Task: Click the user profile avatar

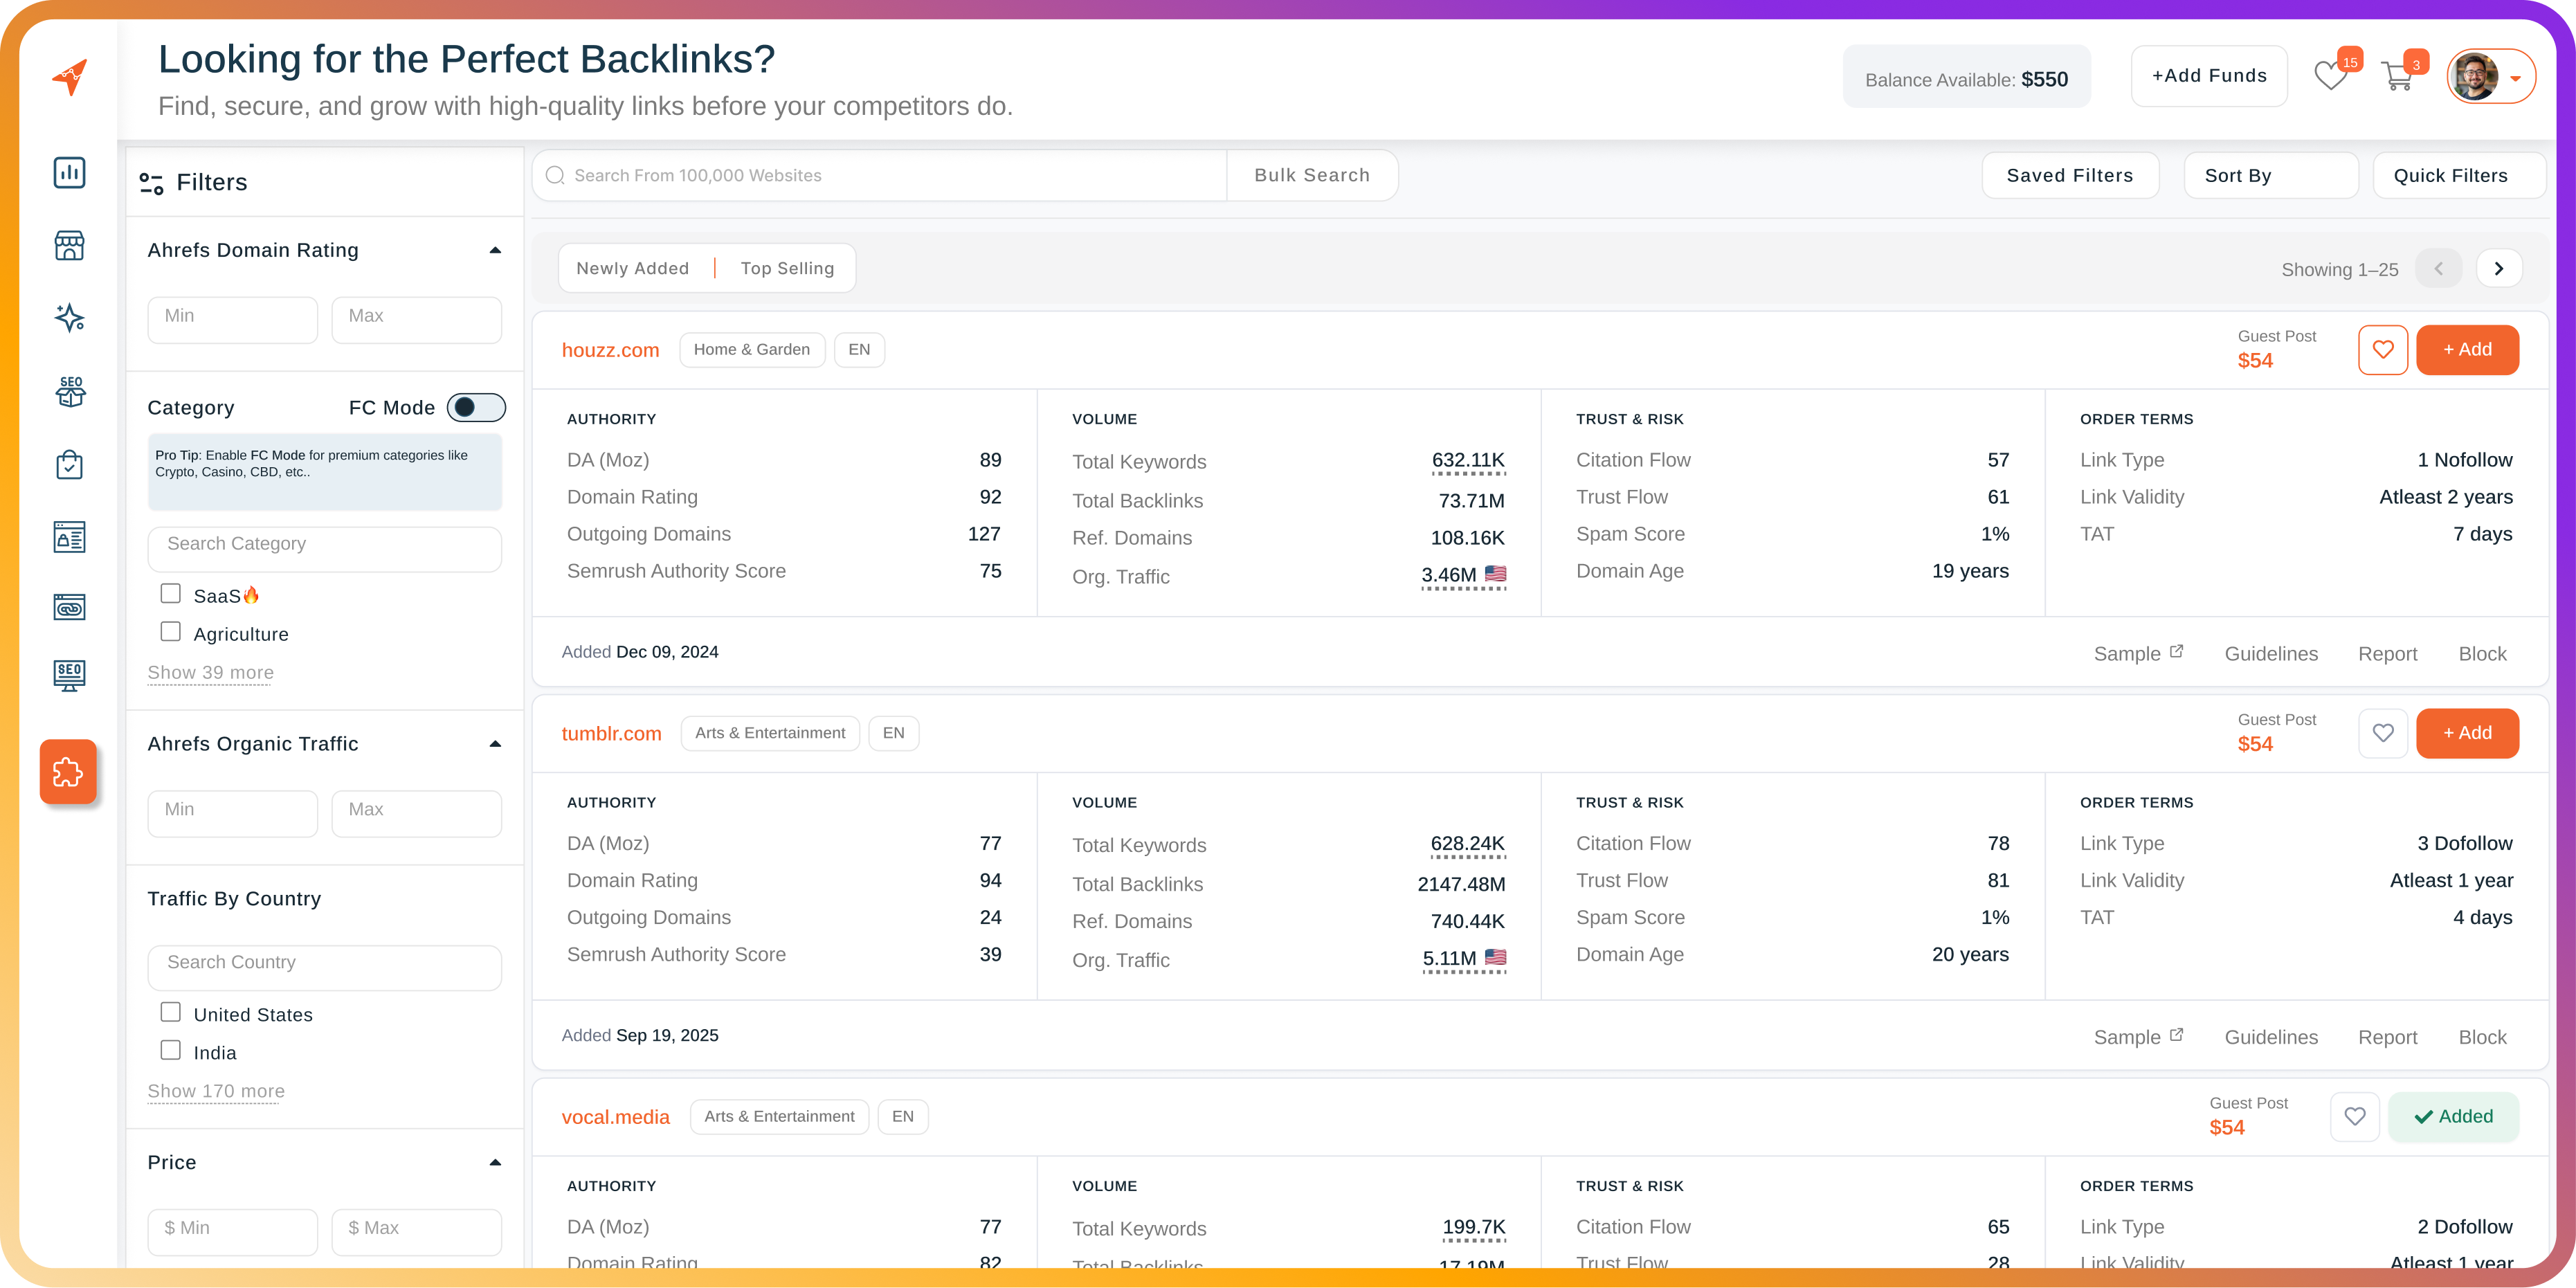Action: tap(2474, 77)
